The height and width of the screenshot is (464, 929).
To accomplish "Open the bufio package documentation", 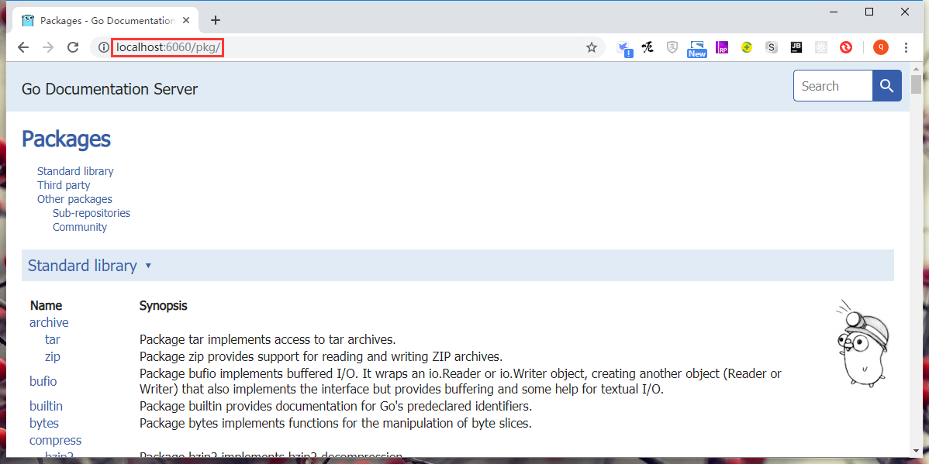I will coord(43,381).
